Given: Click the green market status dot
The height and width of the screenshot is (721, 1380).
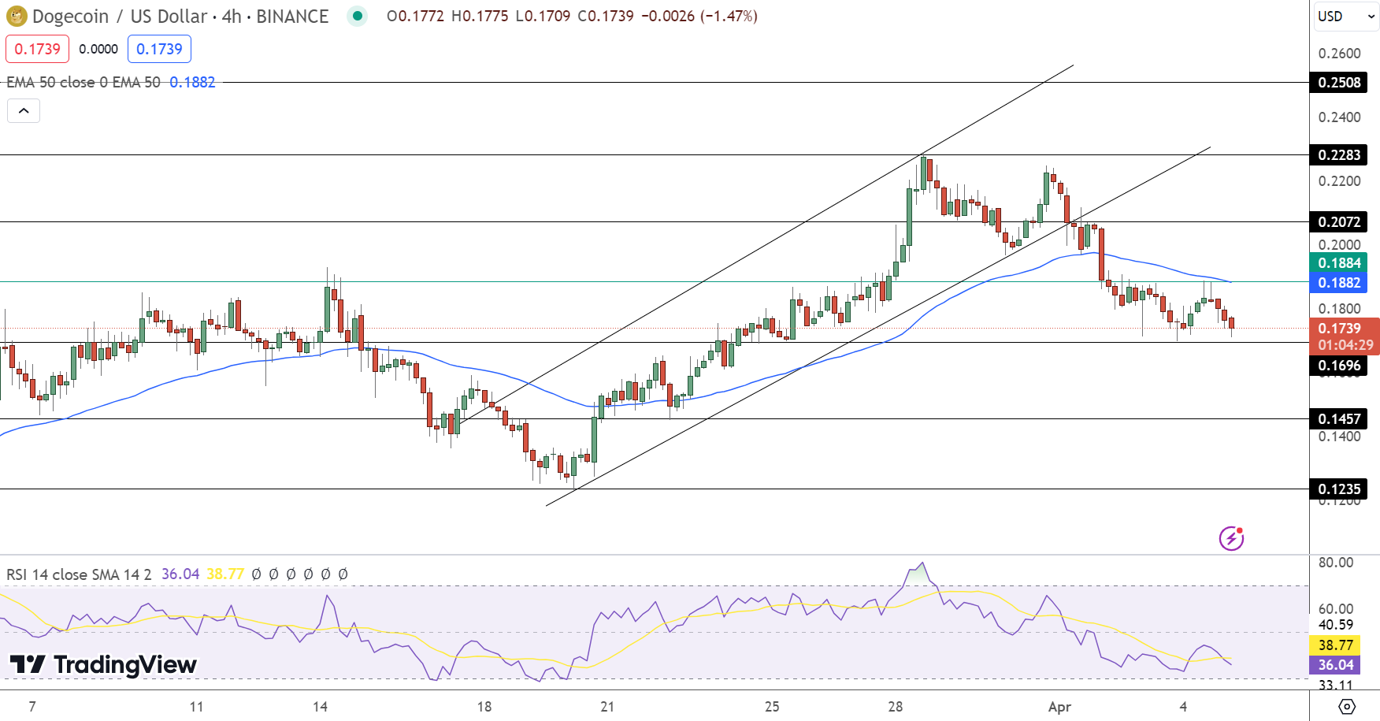Looking at the screenshot, I should point(358,16).
